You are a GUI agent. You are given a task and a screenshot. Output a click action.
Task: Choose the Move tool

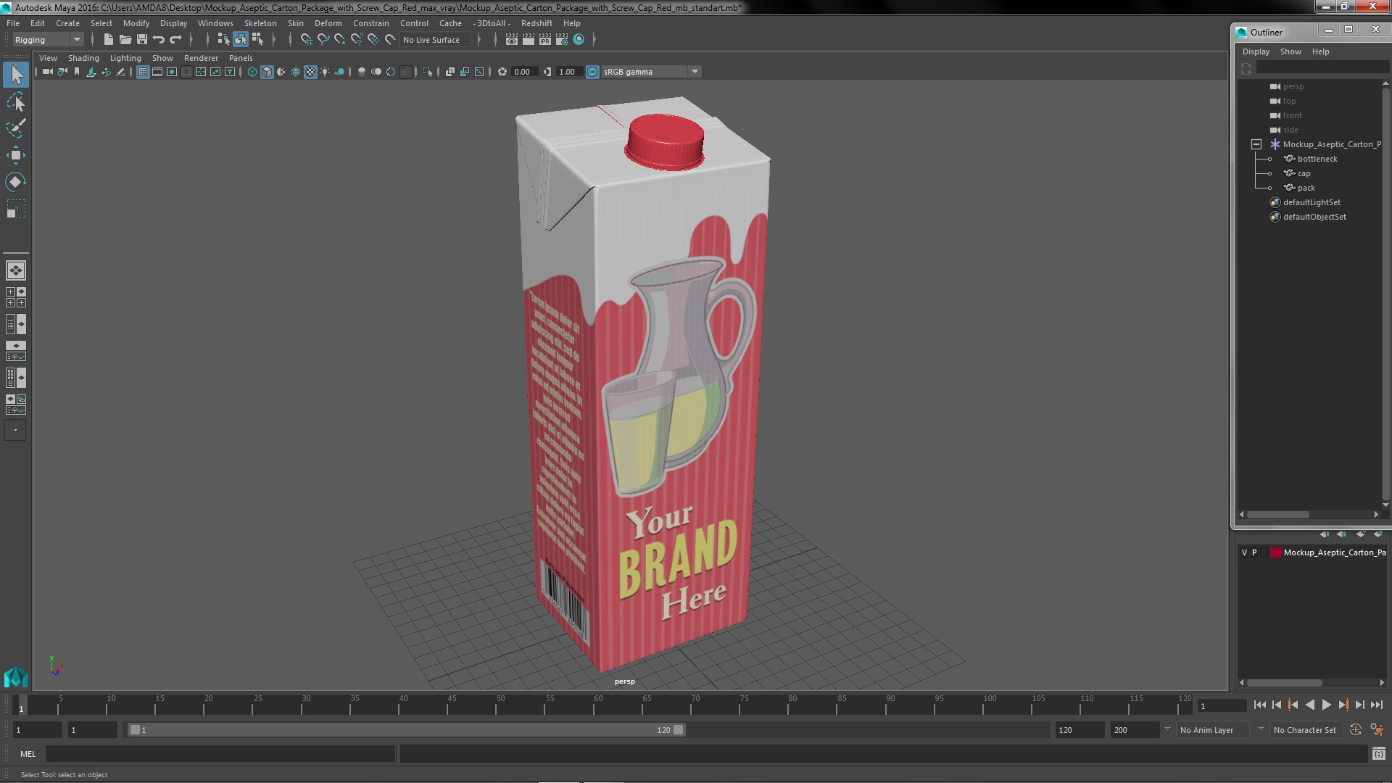(16, 155)
